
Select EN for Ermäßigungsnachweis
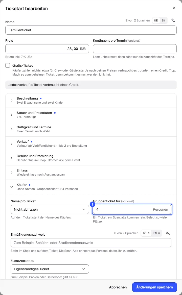pyautogui.click(x=156, y=233)
